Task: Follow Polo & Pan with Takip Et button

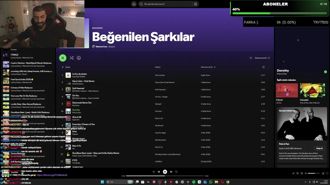Action: pos(319,148)
